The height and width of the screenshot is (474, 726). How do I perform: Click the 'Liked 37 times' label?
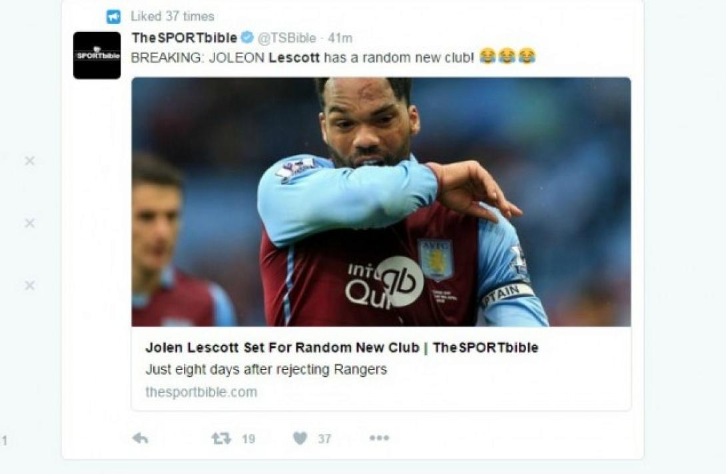click(173, 16)
